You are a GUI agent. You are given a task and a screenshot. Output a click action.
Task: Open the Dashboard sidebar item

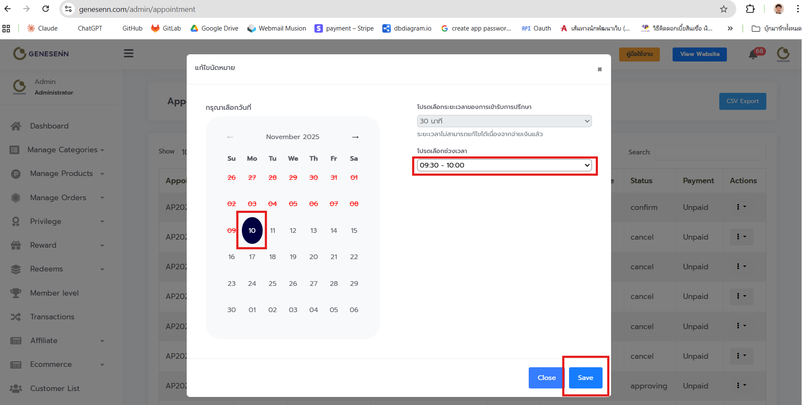[49, 126]
